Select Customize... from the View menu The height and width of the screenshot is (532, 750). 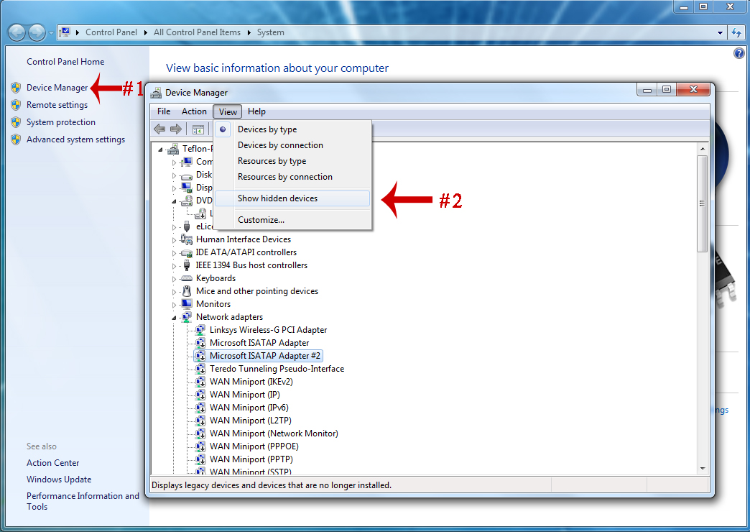click(261, 220)
